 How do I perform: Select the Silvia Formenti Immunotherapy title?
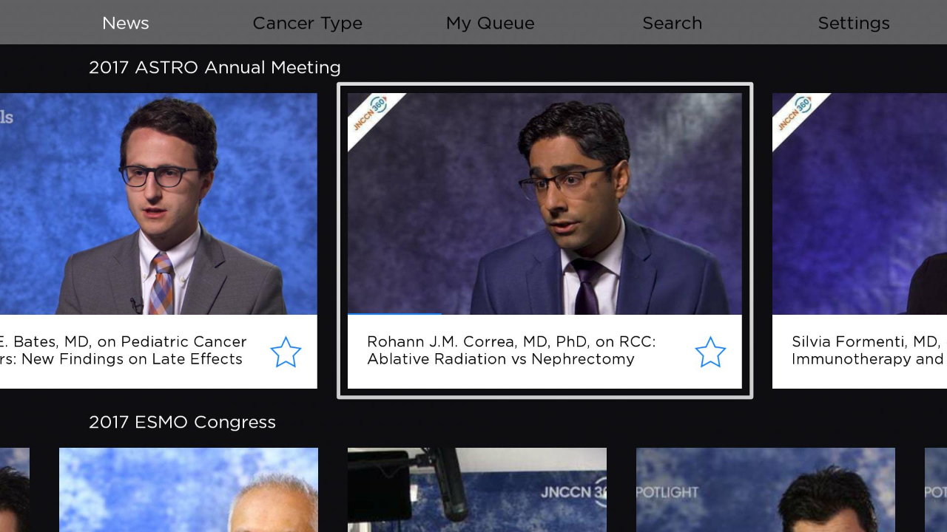click(869, 350)
